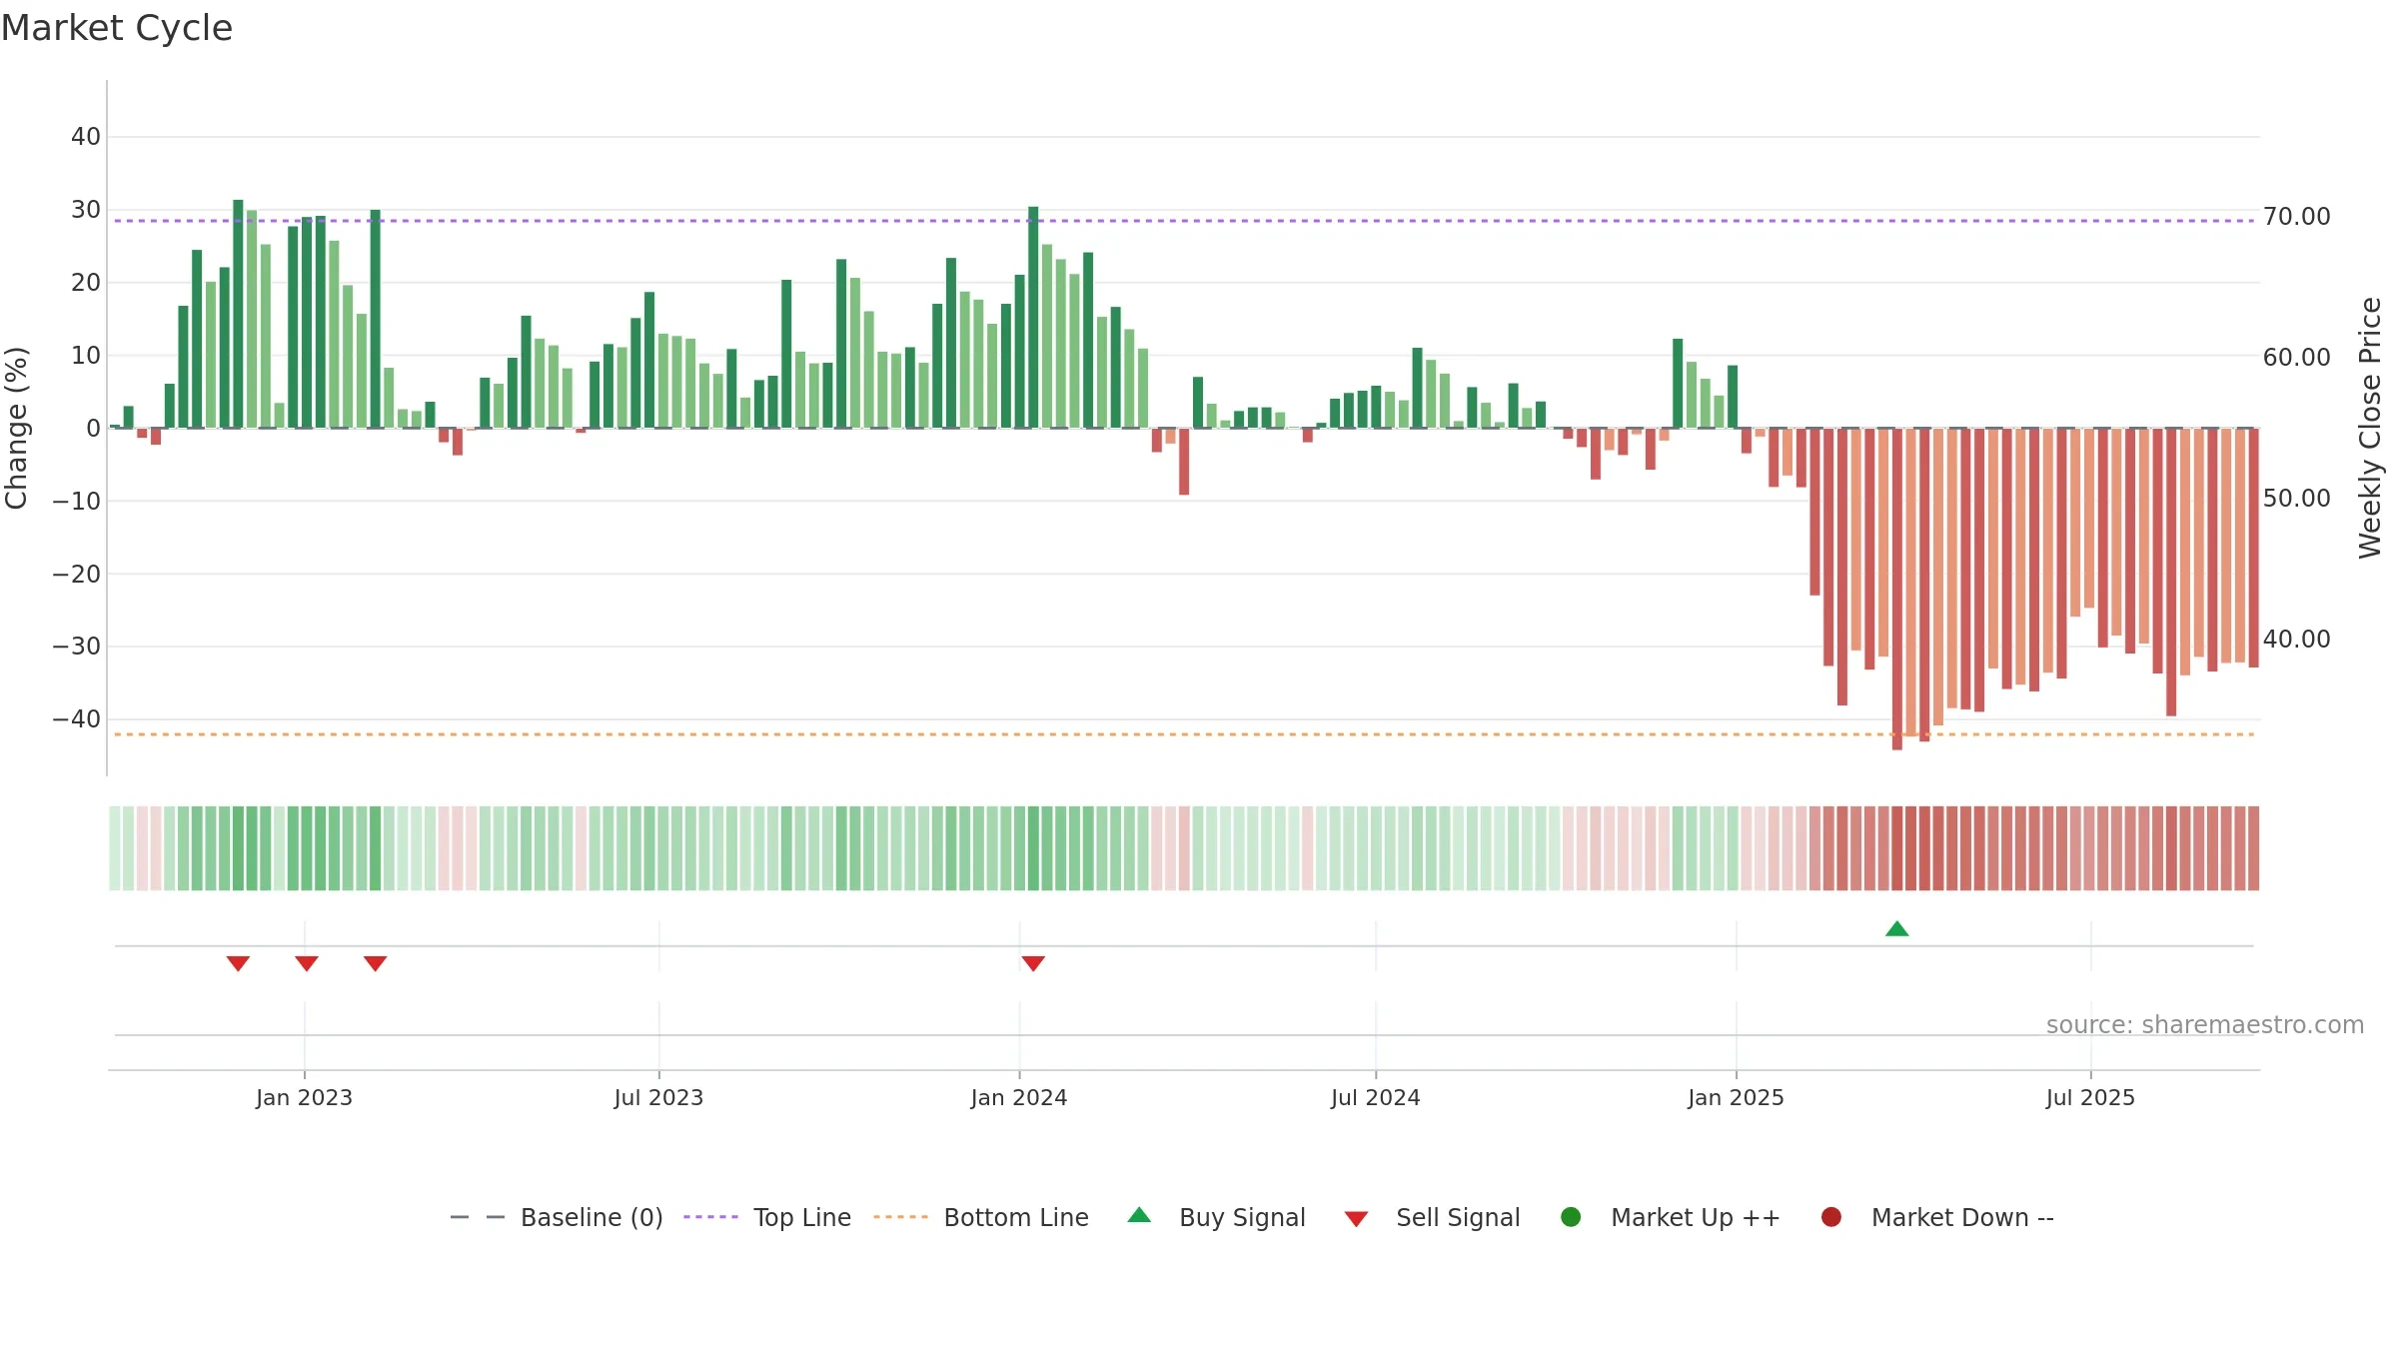Click the red Market Down legend dot

pos(1831,1217)
